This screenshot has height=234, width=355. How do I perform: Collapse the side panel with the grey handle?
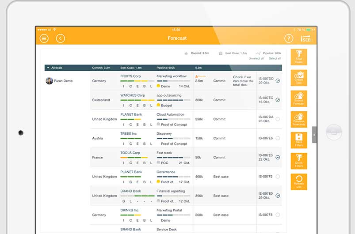tap(314, 135)
